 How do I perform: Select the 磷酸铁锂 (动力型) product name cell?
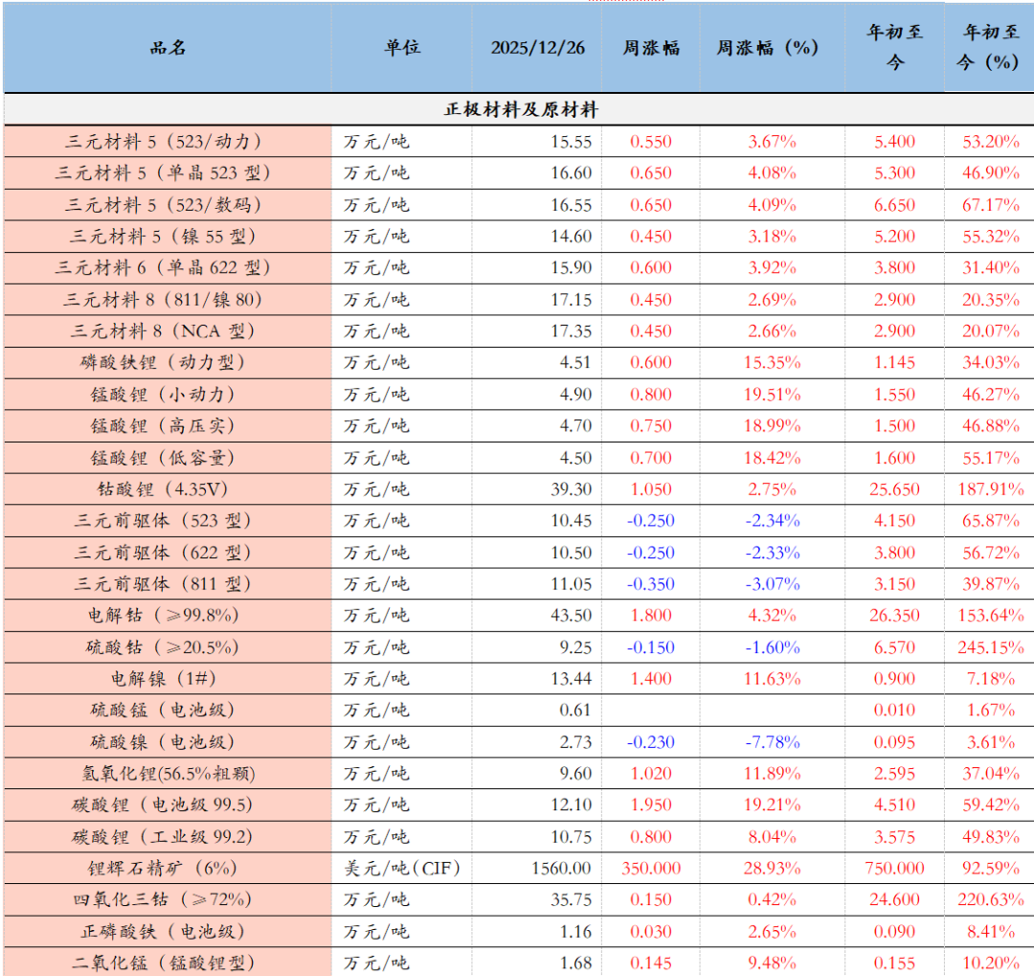pos(168,362)
